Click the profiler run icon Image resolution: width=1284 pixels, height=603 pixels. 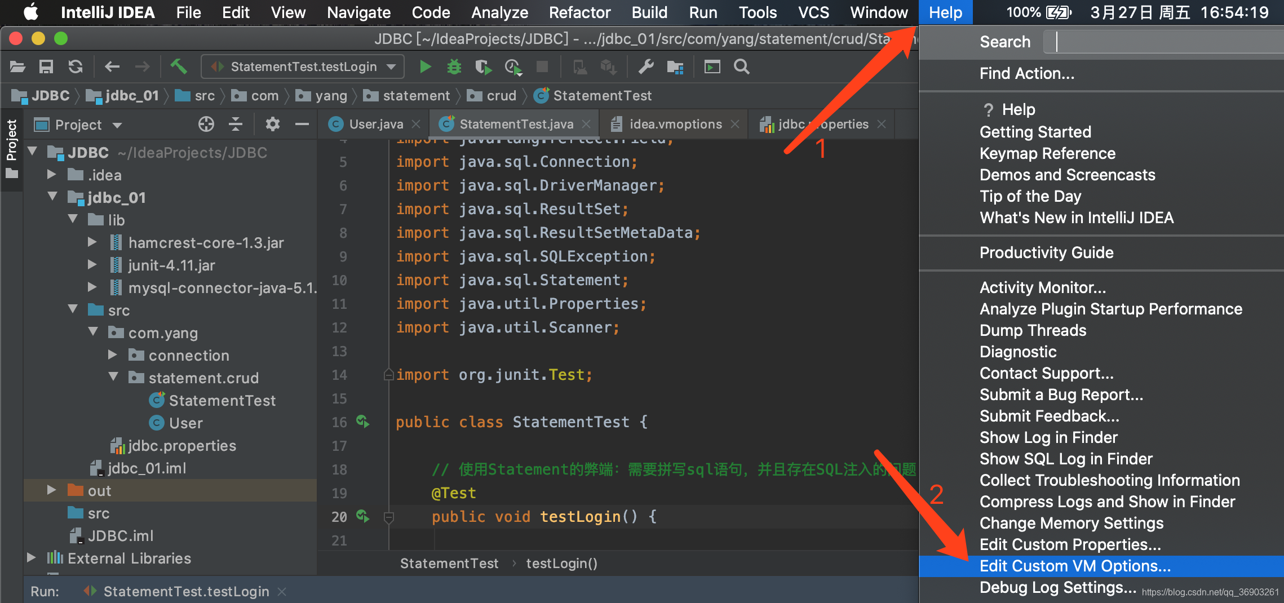pyautogui.click(x=513, y=67)
